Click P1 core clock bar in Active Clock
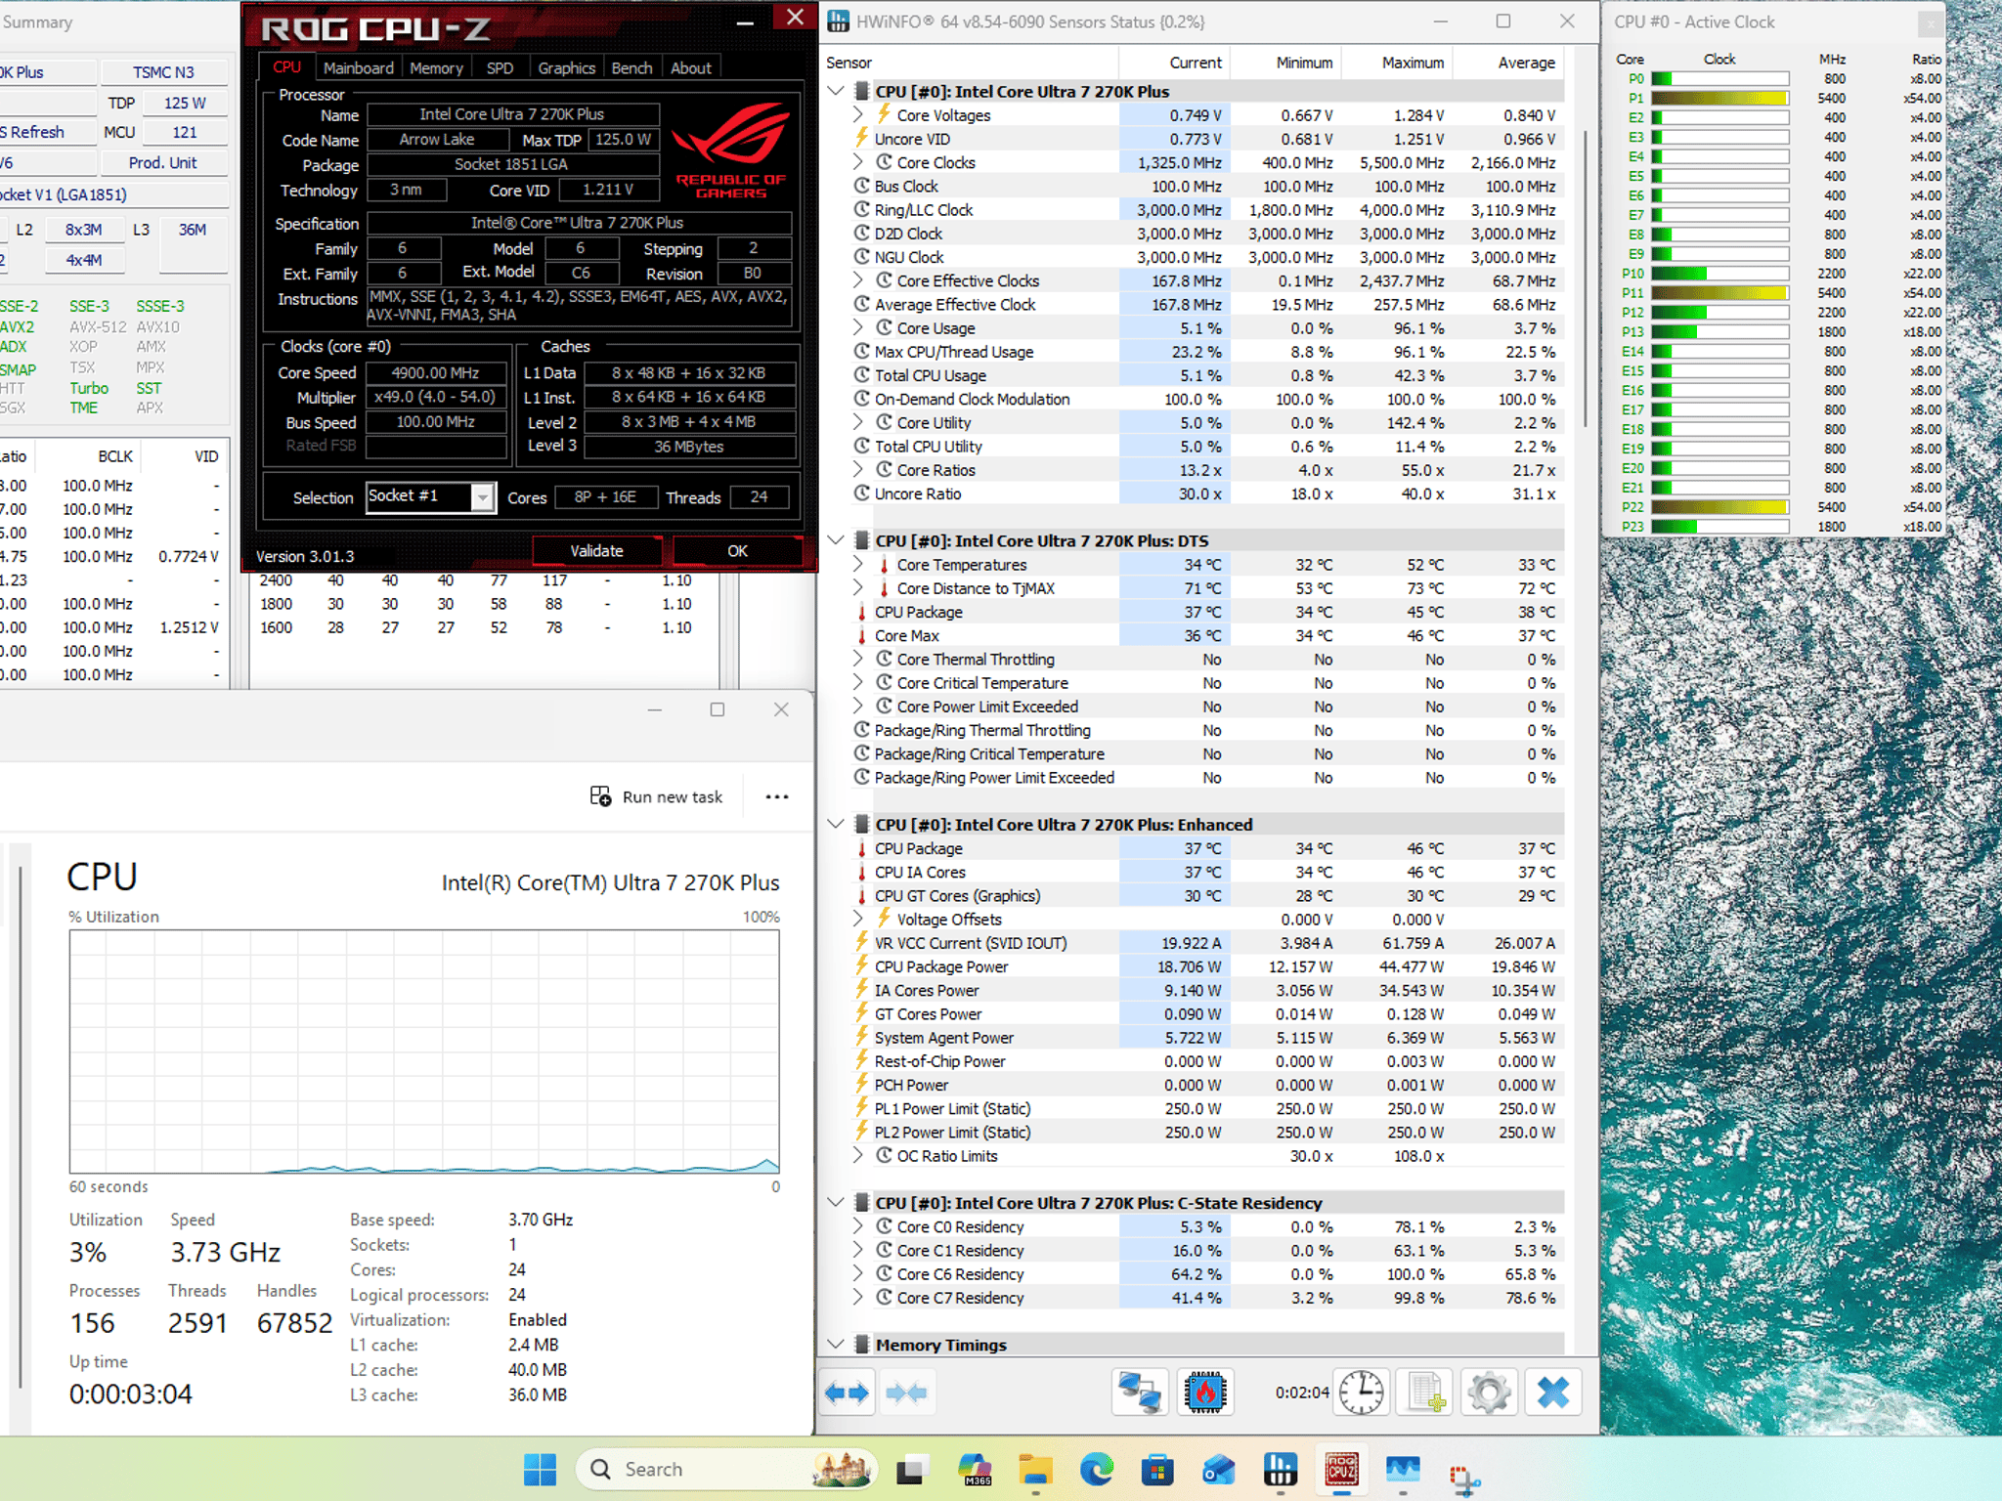This screenshot has width=2002, height=1501. point(1719,98)
